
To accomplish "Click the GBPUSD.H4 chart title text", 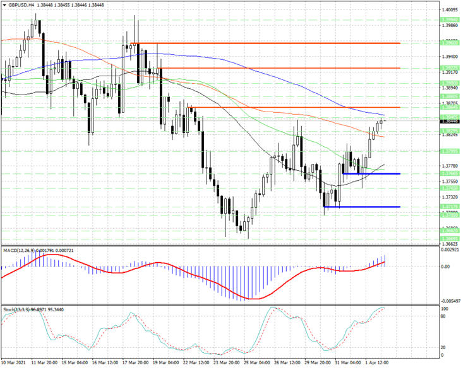I will 20,5.
